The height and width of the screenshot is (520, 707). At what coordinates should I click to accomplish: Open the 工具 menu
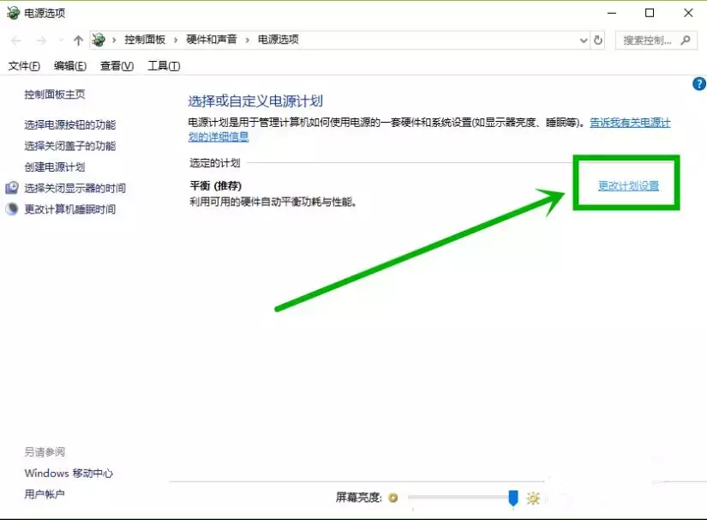pyautogui.click(x=163, y=65)
